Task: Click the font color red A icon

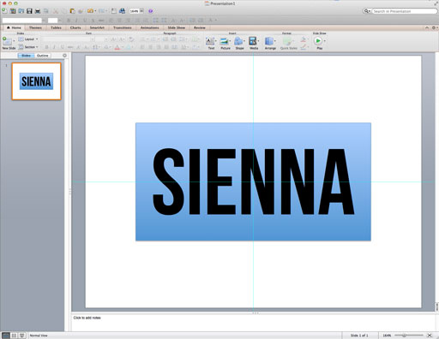Action: coord(117,47)
